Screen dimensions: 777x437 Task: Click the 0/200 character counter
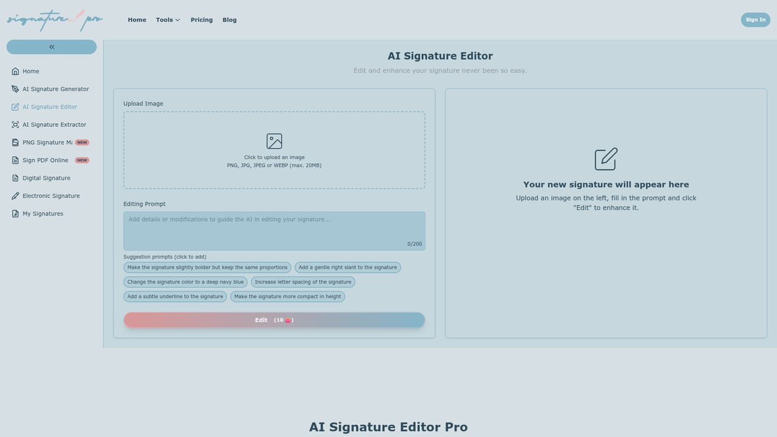(415, 244)
